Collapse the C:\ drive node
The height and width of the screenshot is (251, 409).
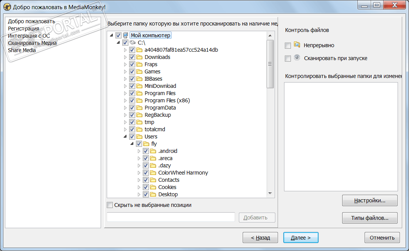coord(118,42)
